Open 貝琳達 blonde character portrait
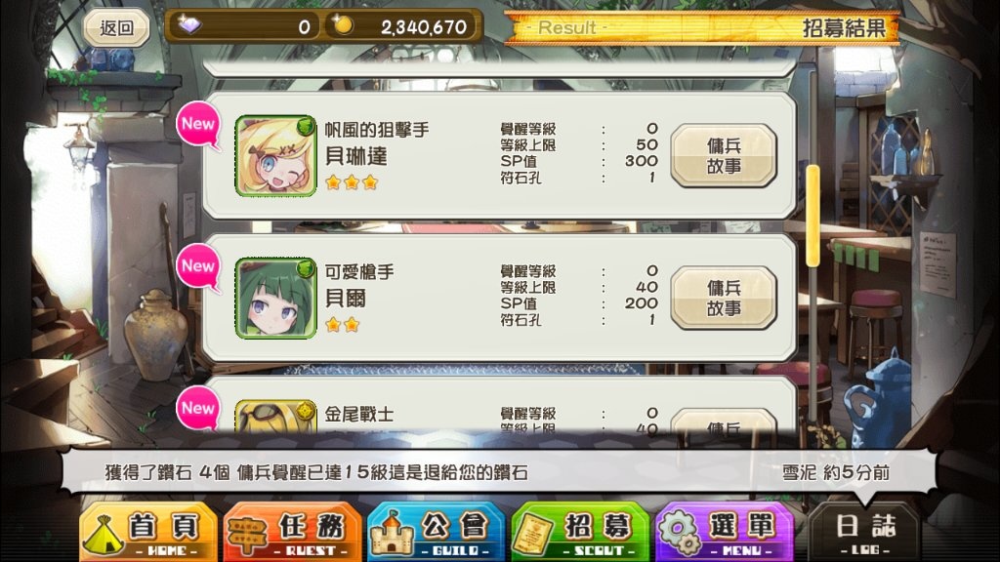 tap(275, 156)
